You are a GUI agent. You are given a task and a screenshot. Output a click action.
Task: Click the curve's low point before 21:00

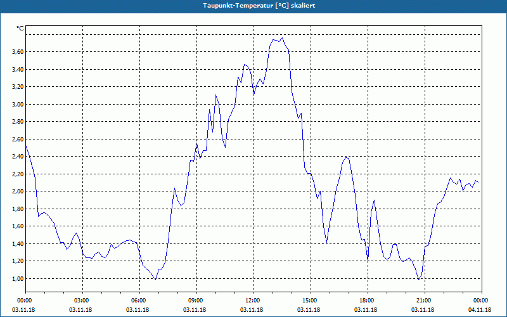[x=418, y=280]
